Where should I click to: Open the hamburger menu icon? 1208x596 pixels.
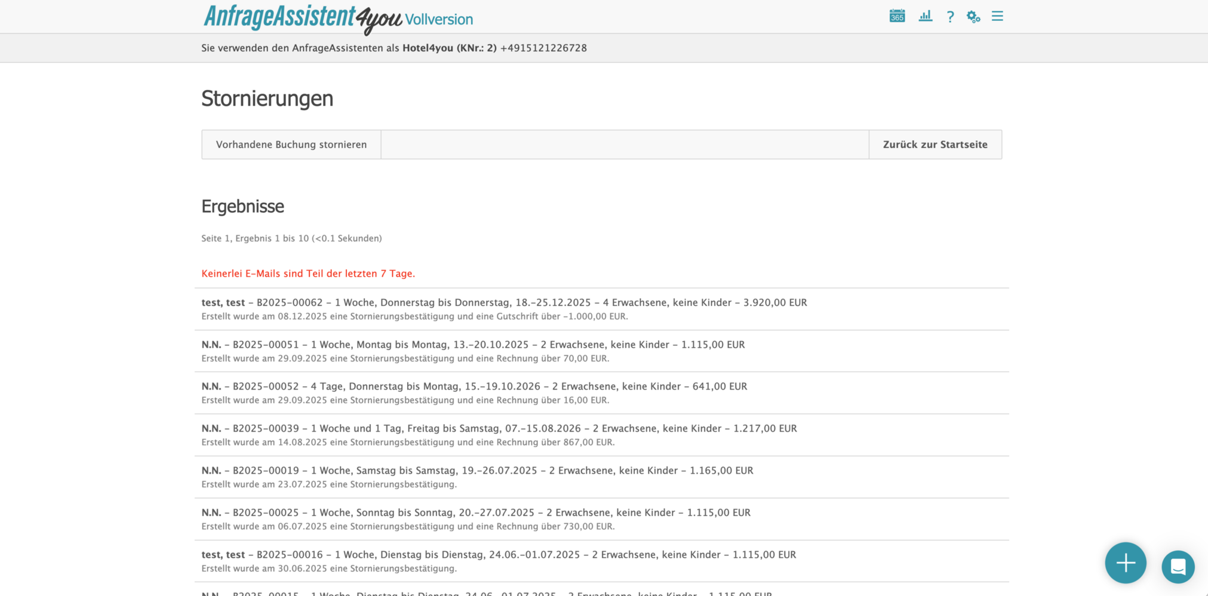point(997,16)
